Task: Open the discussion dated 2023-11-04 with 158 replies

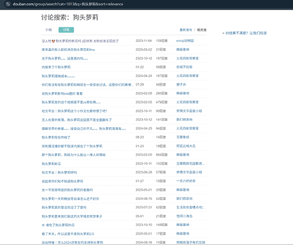Action: 80,41
